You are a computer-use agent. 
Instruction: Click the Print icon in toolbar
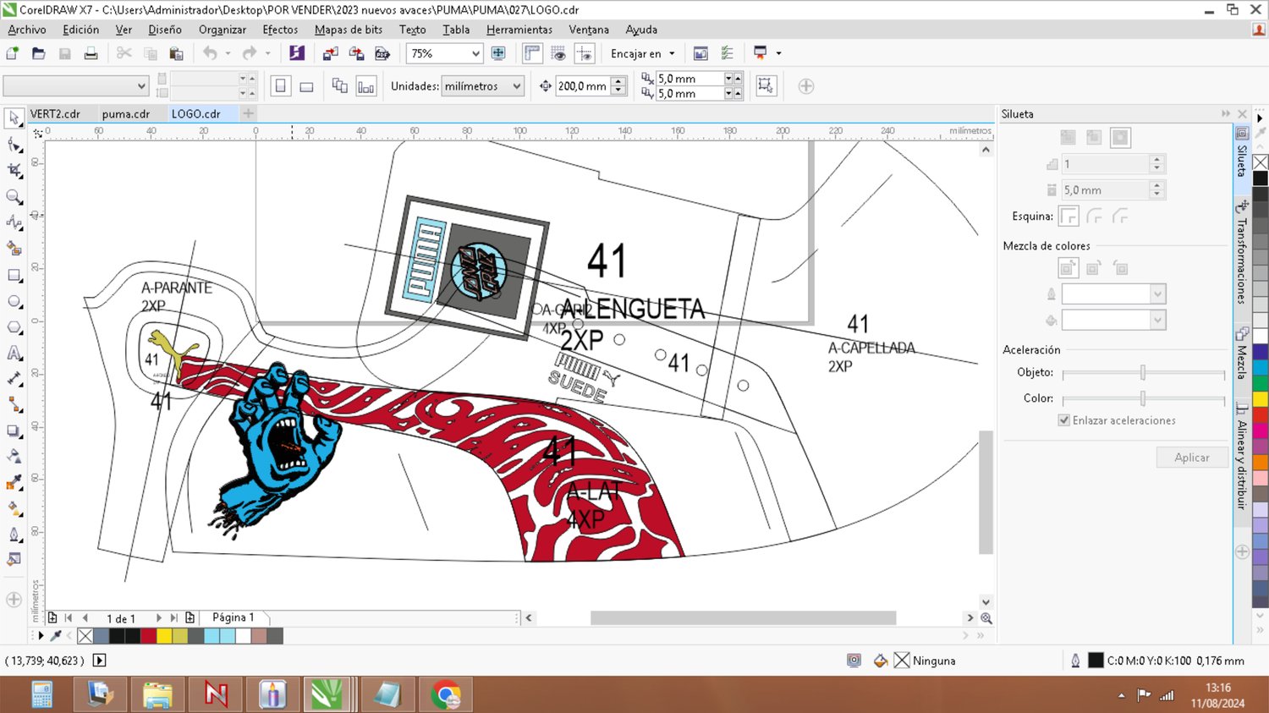[91, 53]
